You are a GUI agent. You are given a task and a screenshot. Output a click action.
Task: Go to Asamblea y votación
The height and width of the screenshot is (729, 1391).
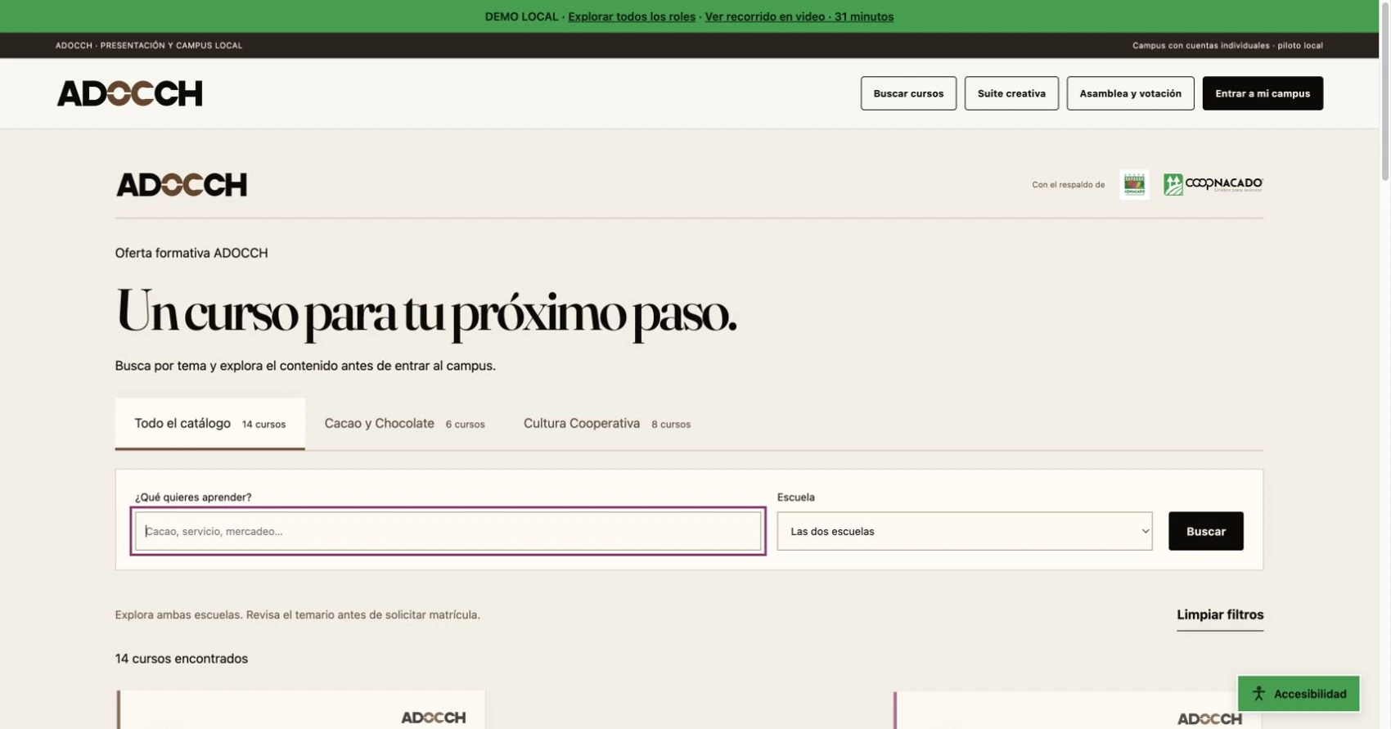[1130, 93]
